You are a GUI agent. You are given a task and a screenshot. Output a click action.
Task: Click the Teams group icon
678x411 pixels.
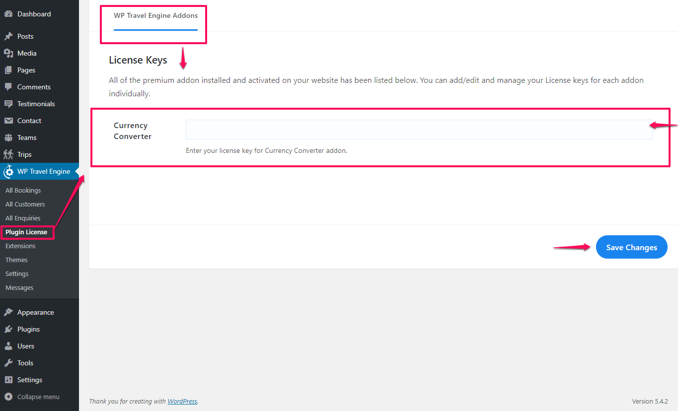click(x=8, y=137)
